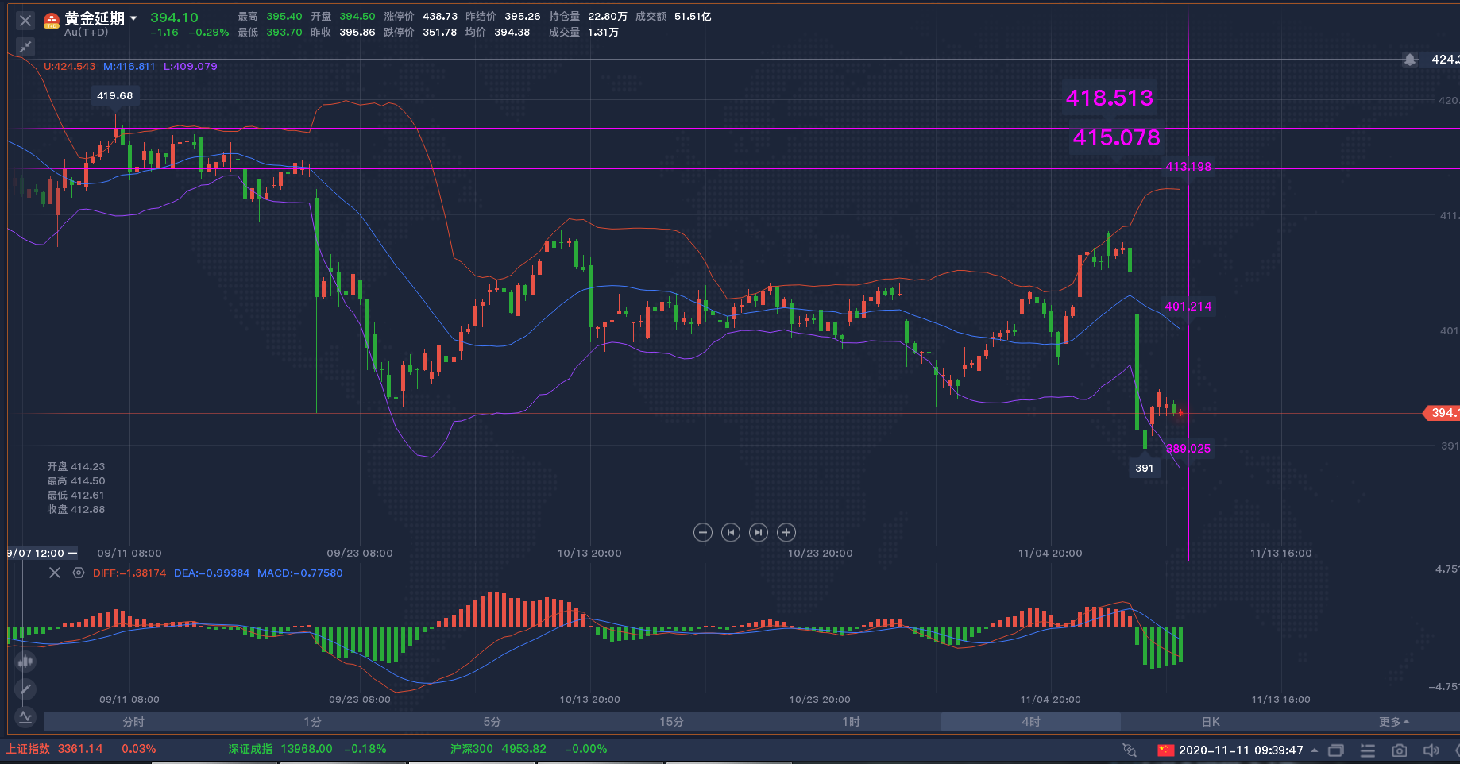Click the 389.025 lower band value label
The width and height of the screenshot is (1460, 764).
[x=1188, y=449]
